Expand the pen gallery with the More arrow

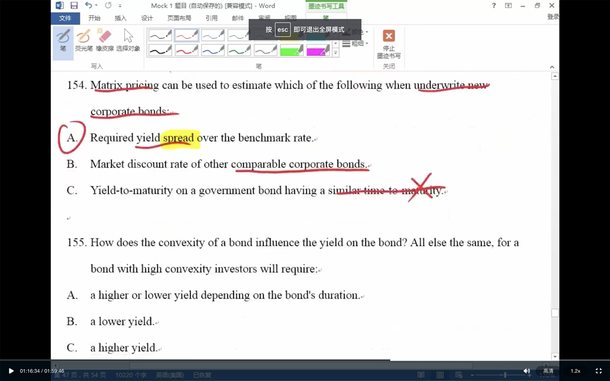tap(335, 53)
